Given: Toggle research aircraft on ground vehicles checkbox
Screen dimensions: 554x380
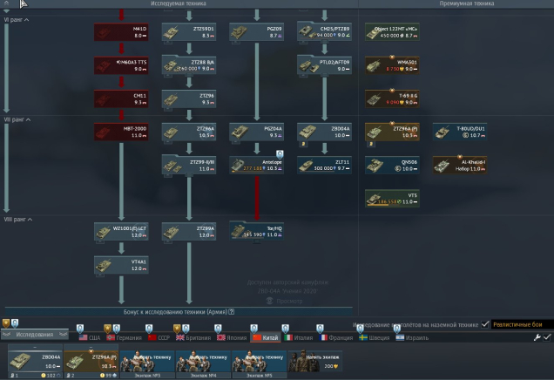Looking at the screenshot, I should click(485, 324).
